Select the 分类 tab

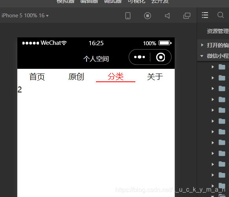click(116, 77)
